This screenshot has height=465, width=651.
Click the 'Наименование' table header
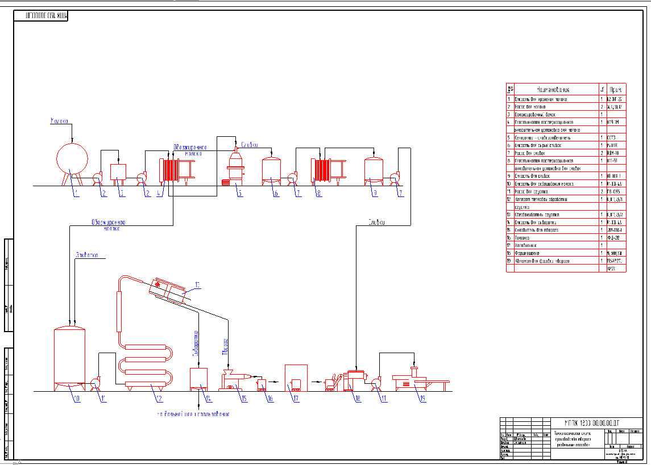coord(553,90)
